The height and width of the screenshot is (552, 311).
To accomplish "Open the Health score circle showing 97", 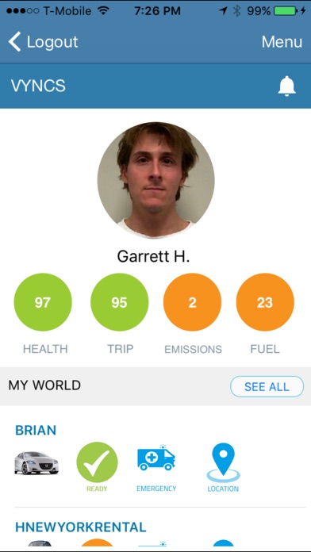I will pos(43,302).
